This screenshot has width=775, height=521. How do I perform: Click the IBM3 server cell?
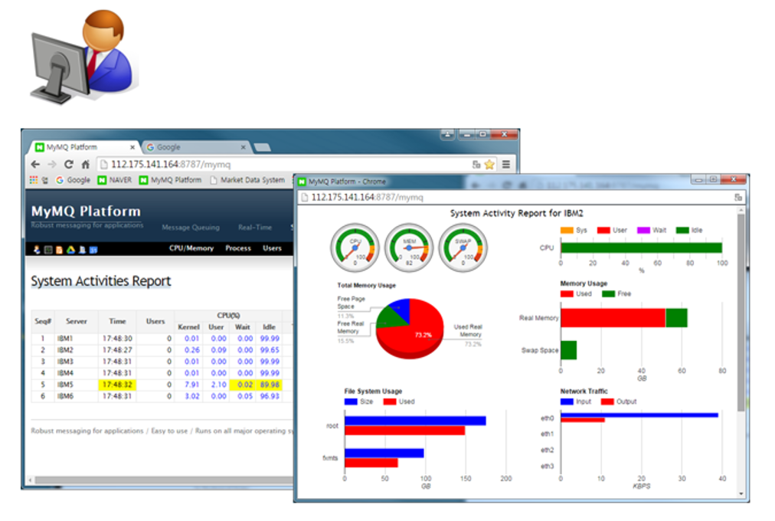(x=76, y=362)
